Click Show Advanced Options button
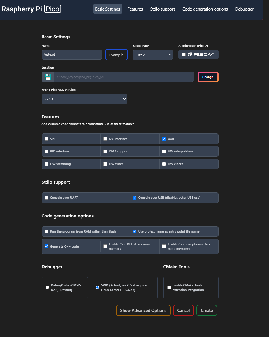Image resolution: width=269 pixels, height=337 pixels. (x=143, y=310)
